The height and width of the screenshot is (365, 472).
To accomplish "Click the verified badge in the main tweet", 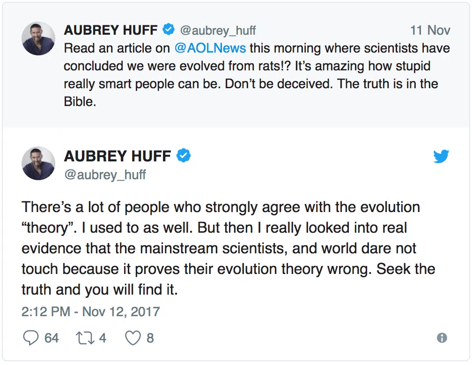I will tap(183, 156).
